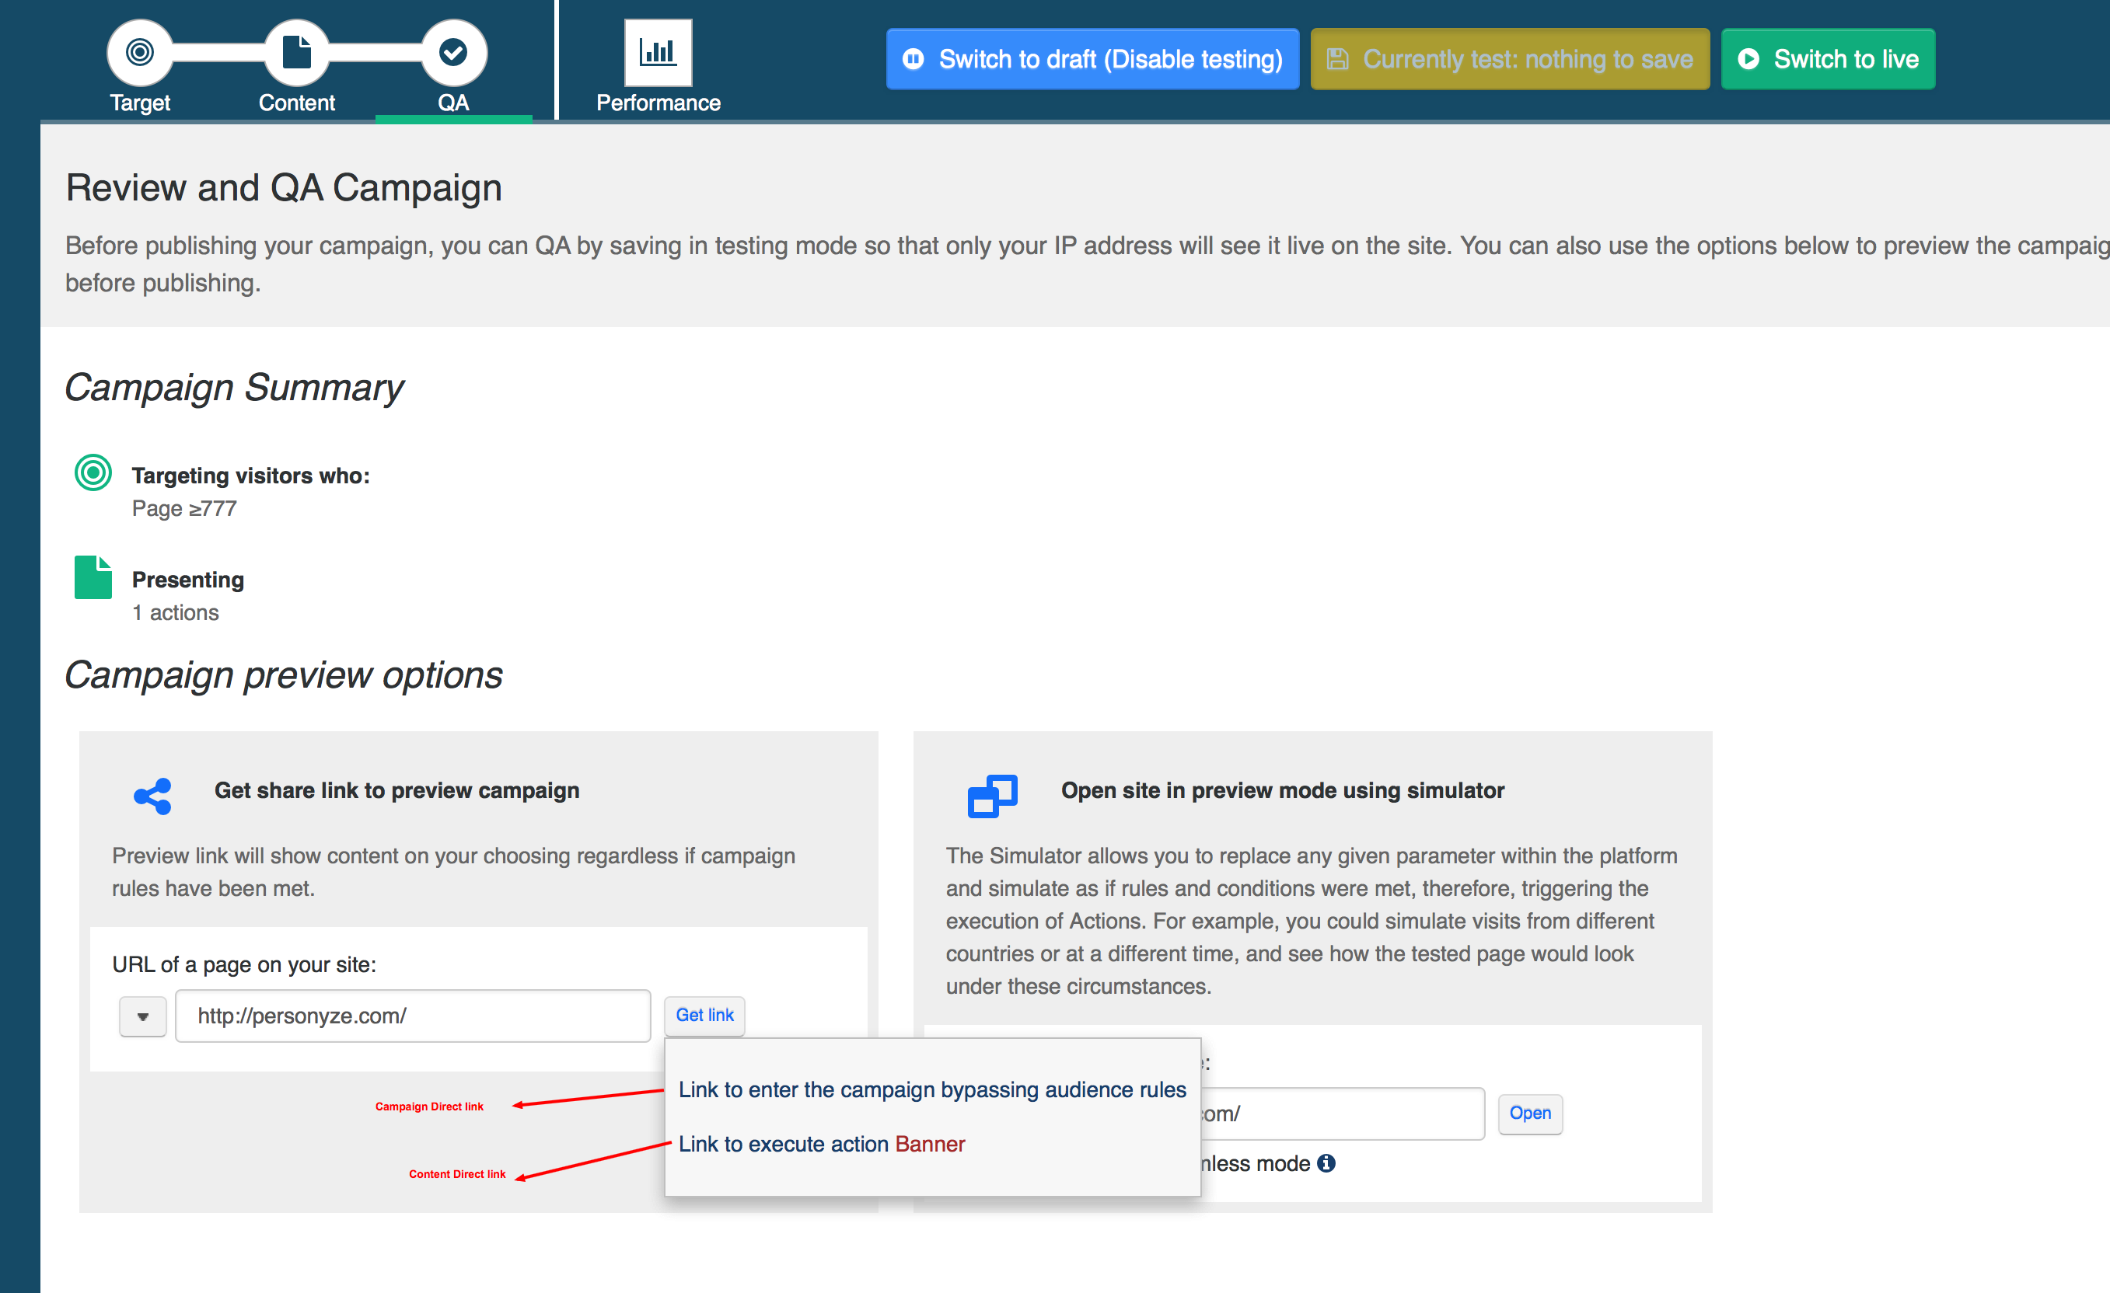This screenshot has height=1293, width=2110.
Task: Open the Performance chart icon
Action: point(658,52)
